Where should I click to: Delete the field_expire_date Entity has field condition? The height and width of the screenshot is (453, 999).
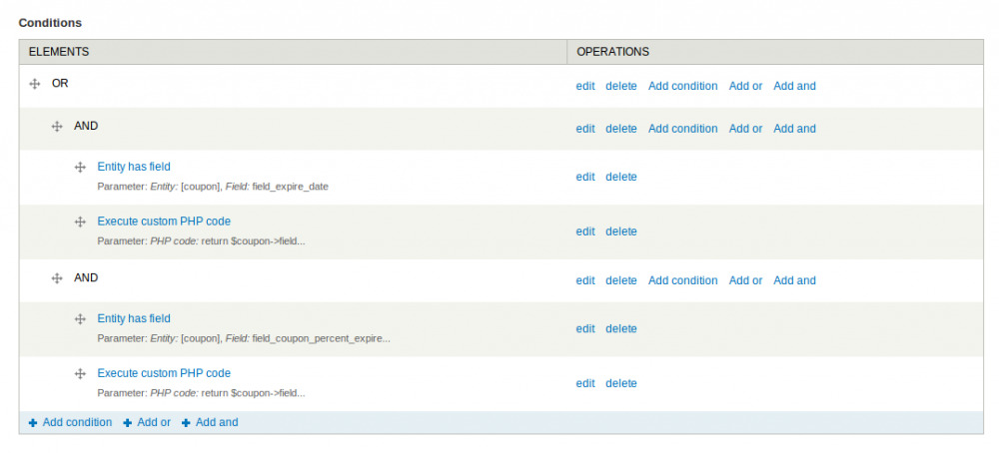[x=620, y=177]
